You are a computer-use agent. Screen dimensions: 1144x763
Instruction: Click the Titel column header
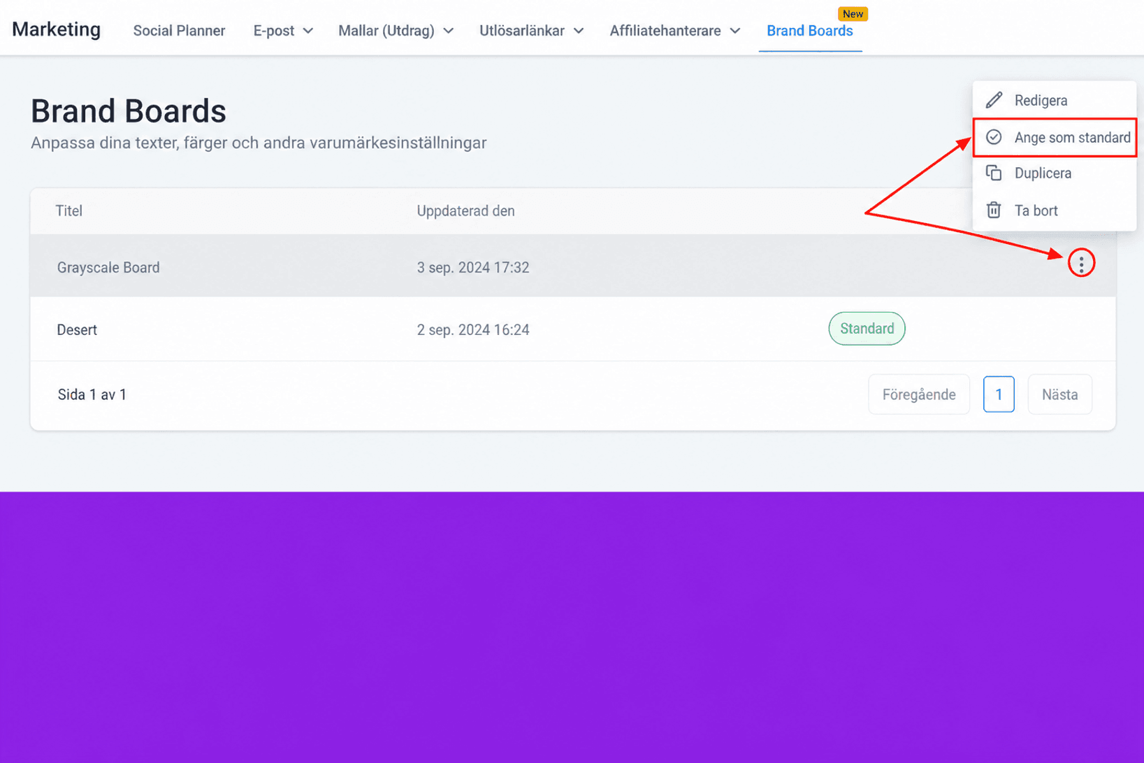pyautogui.click(x=69, y=211)
